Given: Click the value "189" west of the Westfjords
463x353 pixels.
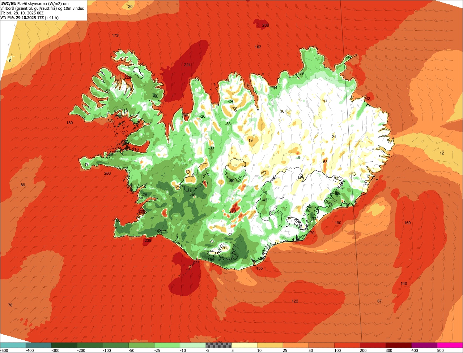Looking at the screenshot, I should [69, 123].
